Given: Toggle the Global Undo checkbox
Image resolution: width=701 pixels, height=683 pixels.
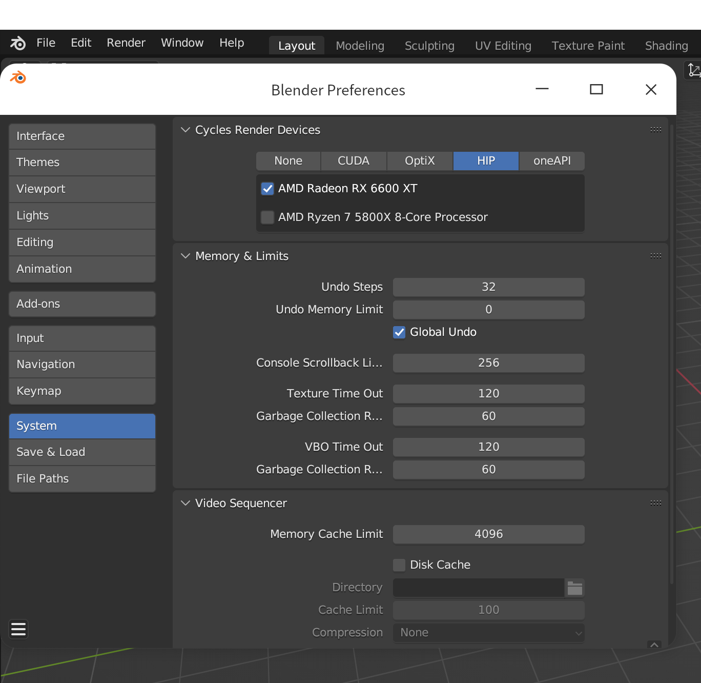Looking at the screenshot, I should click(x=399, y=332).
